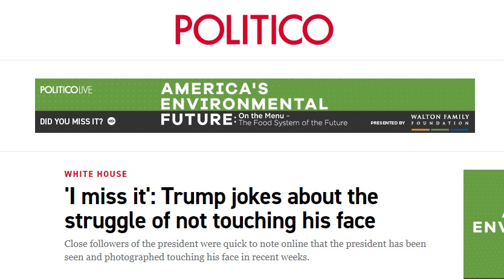This screenshot has width=504, height=279.
Task: Click the blue bar under Walton Foundation logo
Action: 459,129
